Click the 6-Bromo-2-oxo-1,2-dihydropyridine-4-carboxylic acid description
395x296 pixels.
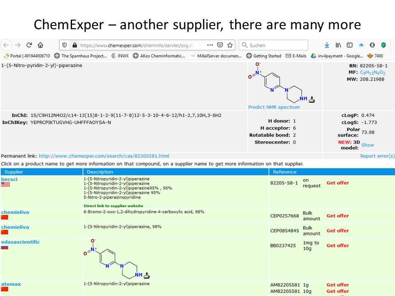(144, 212)
